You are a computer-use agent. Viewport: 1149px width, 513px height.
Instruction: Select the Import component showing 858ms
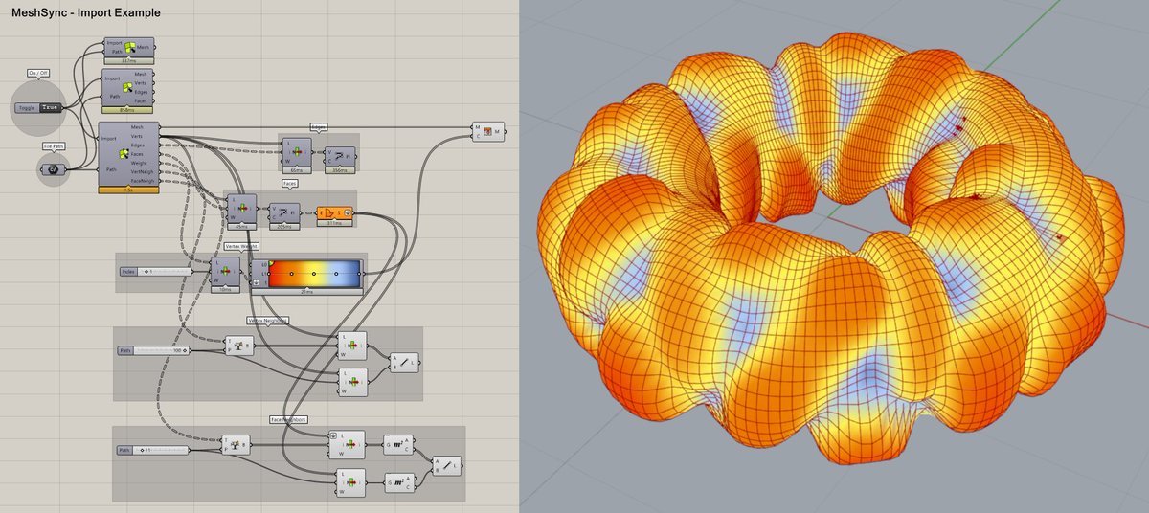[x=128, y=87]
